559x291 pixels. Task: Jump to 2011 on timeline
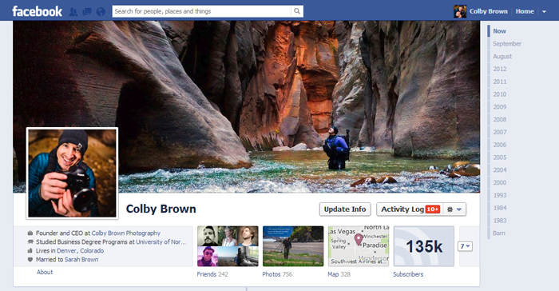click(499, 82)
